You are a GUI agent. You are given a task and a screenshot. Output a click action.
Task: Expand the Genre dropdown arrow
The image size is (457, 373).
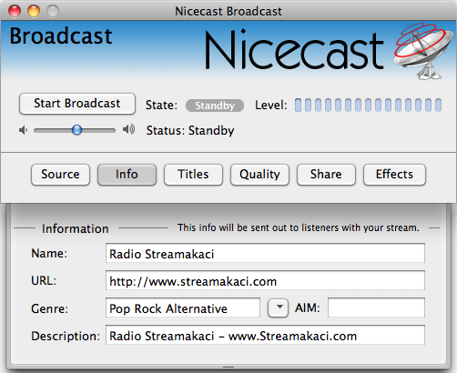(278, 307)
